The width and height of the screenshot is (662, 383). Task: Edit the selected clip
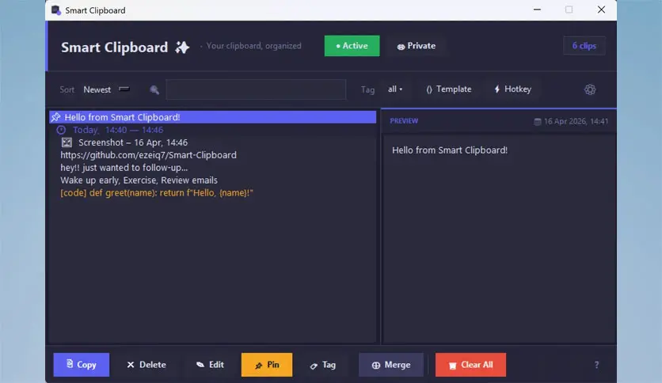pos(210,365)
